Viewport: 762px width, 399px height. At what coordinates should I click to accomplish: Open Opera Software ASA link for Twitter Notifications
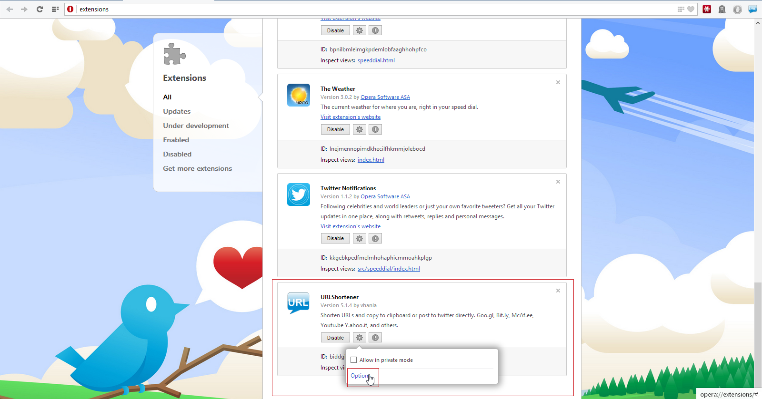click(x=385, y=196)
